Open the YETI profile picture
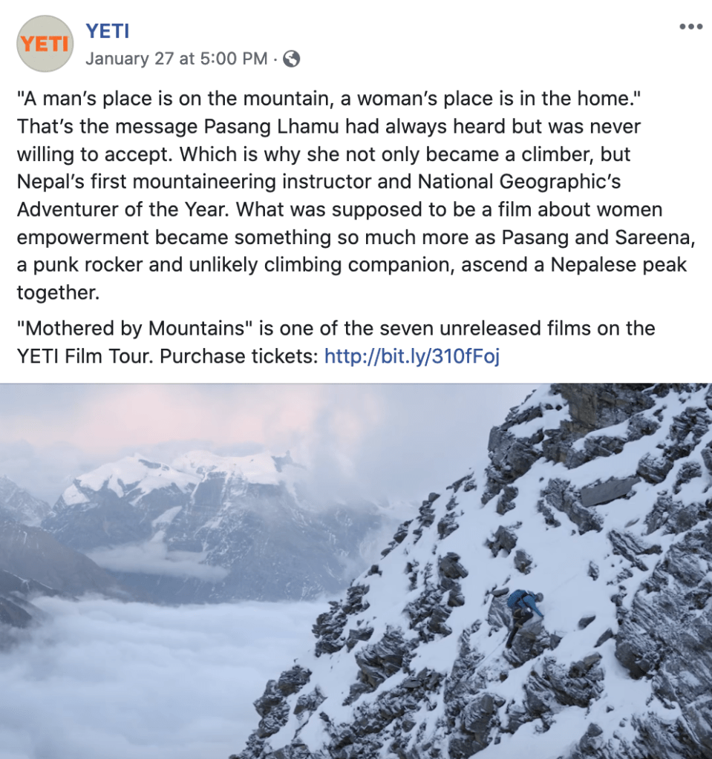Viewport: 712px width, 759px height. [45, 44]
